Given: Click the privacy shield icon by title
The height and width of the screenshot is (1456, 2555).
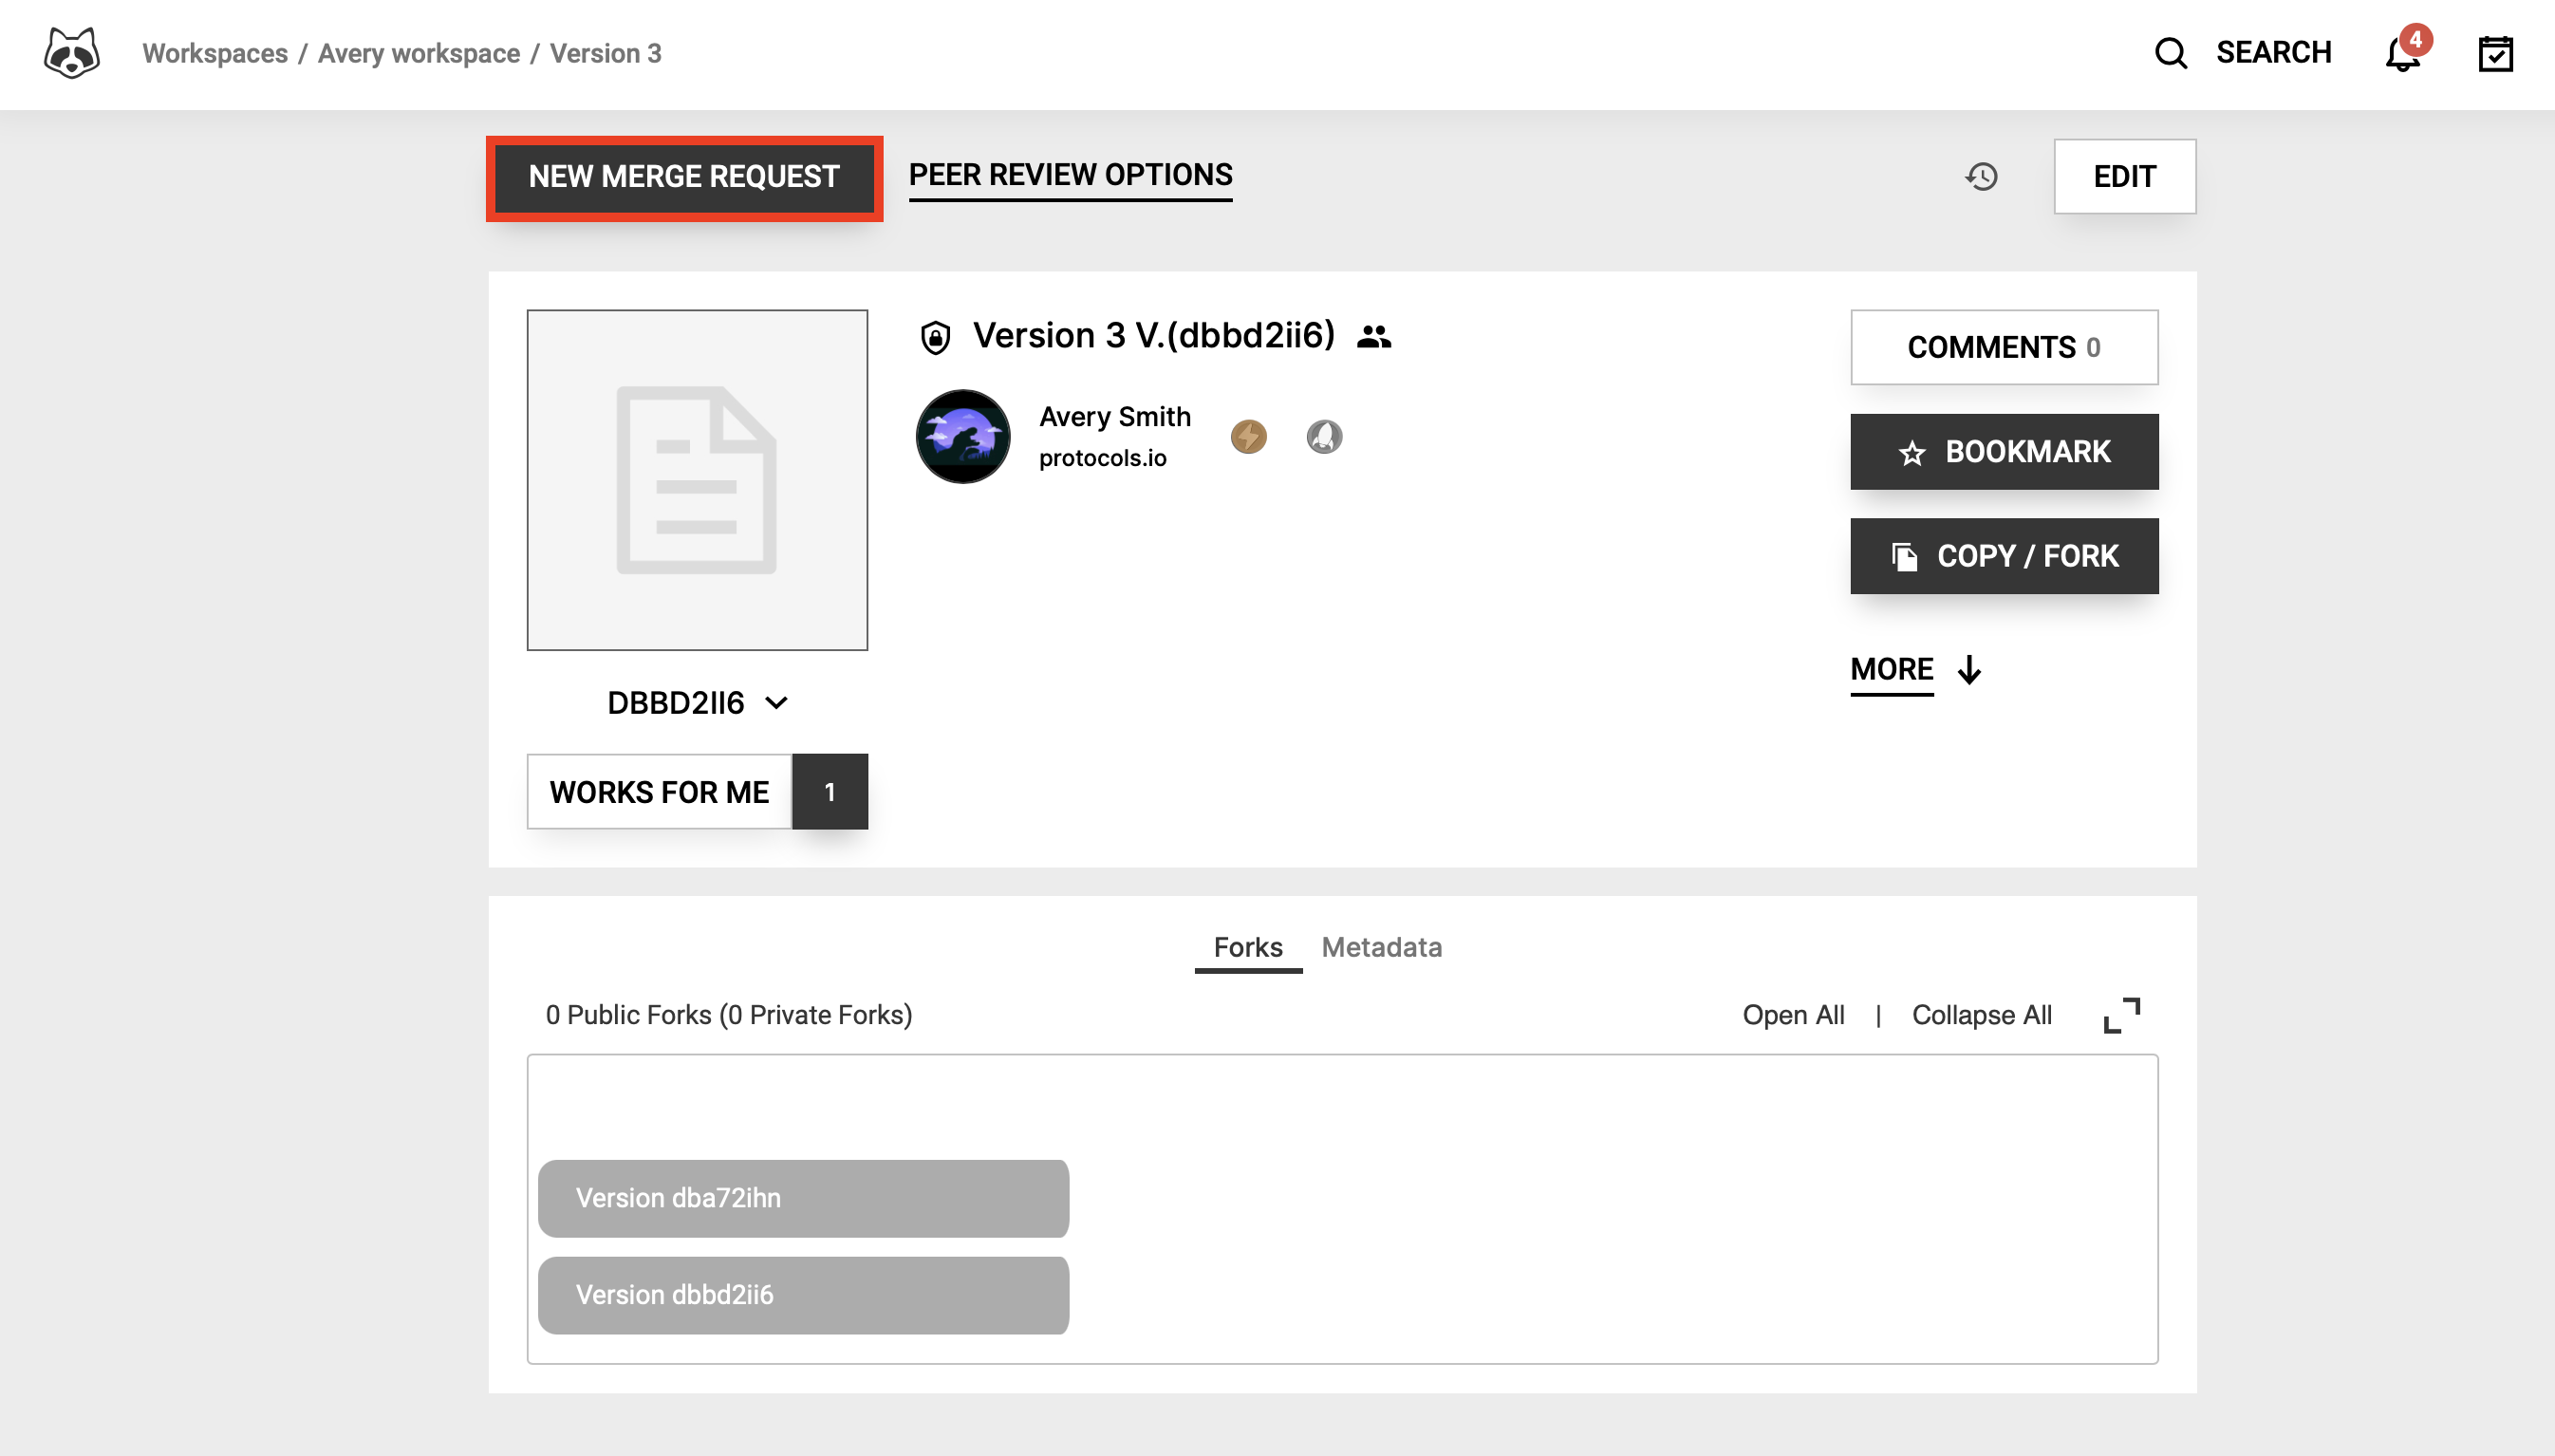Looking at the screenshot, I should coord(935,338).
